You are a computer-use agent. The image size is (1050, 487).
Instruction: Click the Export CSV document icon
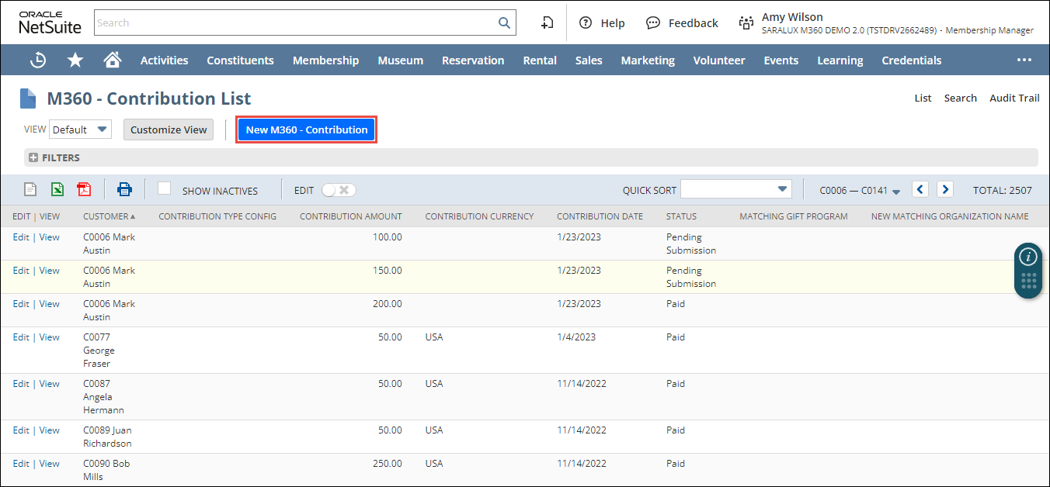point(30,189)
